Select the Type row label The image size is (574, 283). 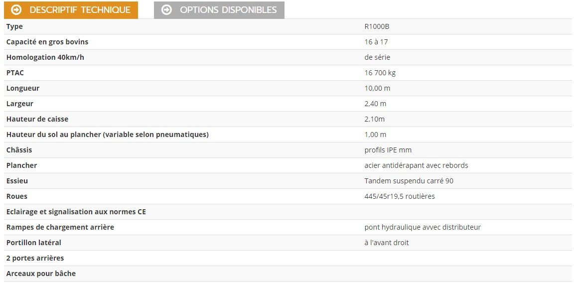coord(14,26)
